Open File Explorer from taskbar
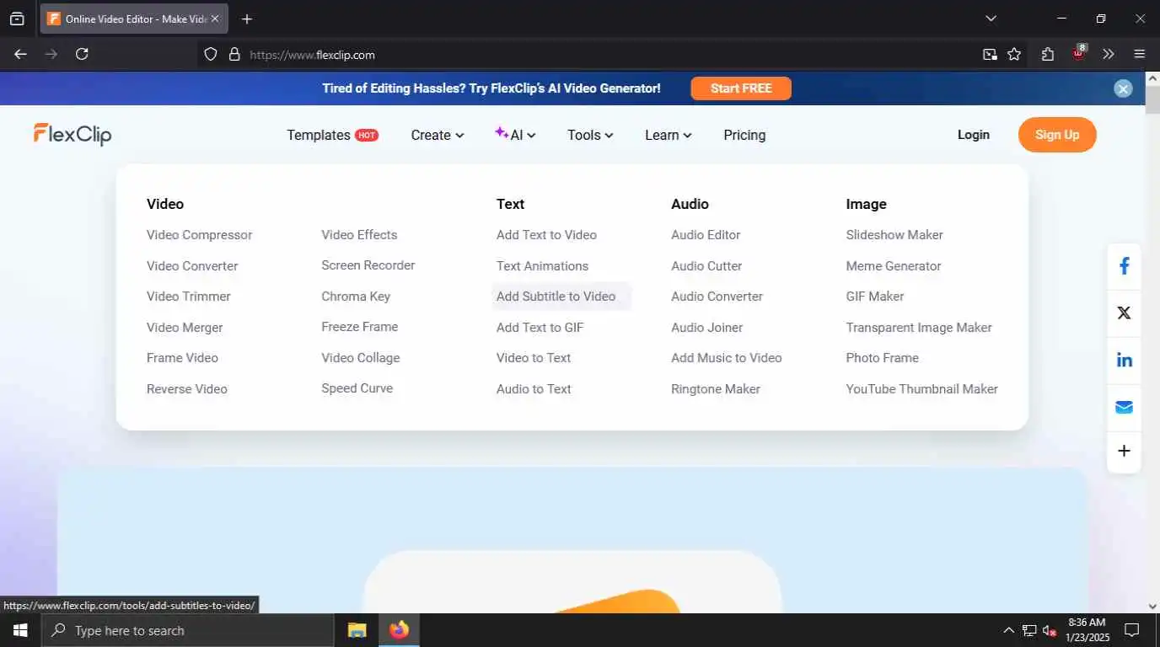 pyautogui.click(x=357, y=630)
